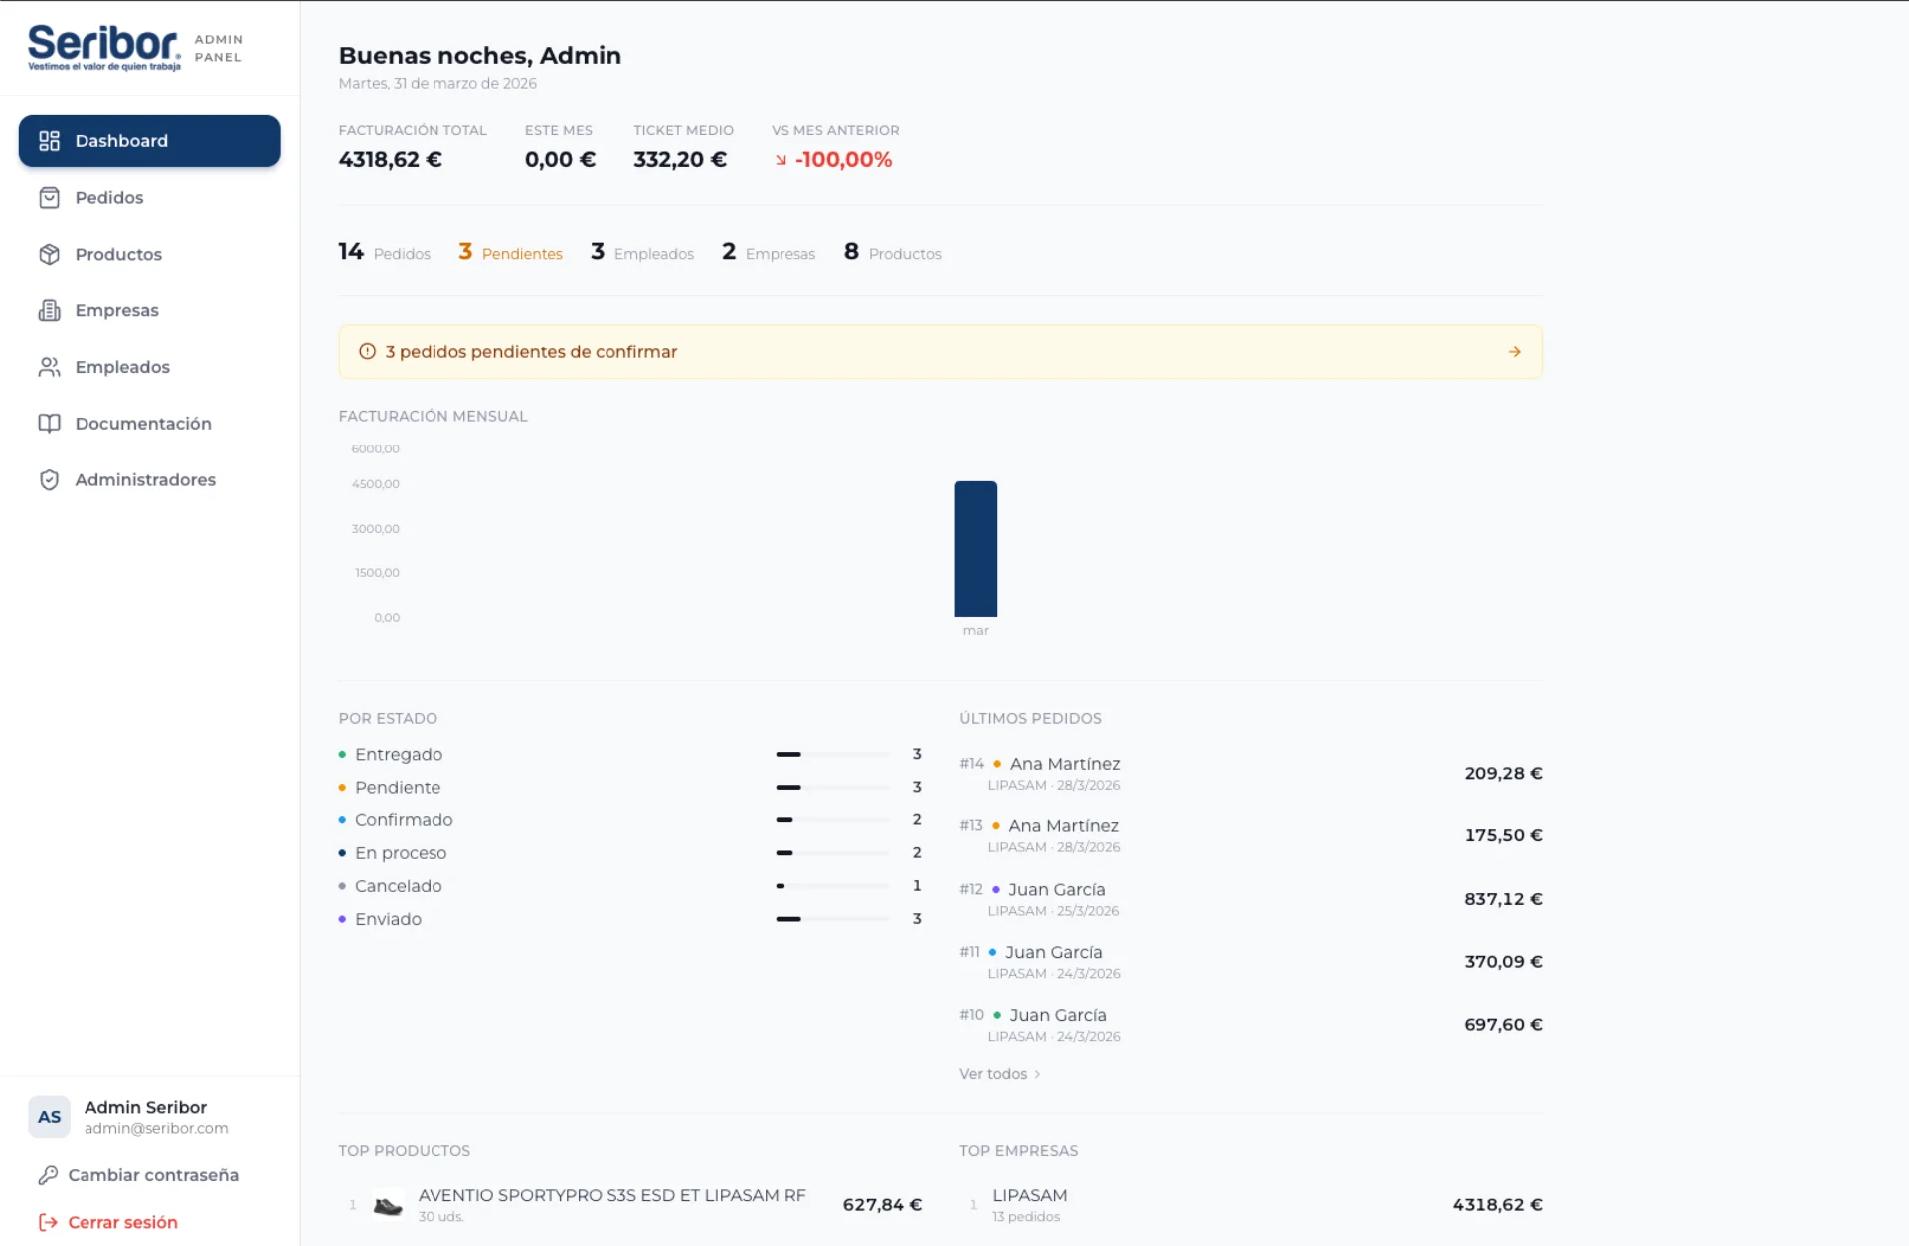1909x1246 pixels.
Task: Click the Dashboard grid icon
Action: (49, 141)
